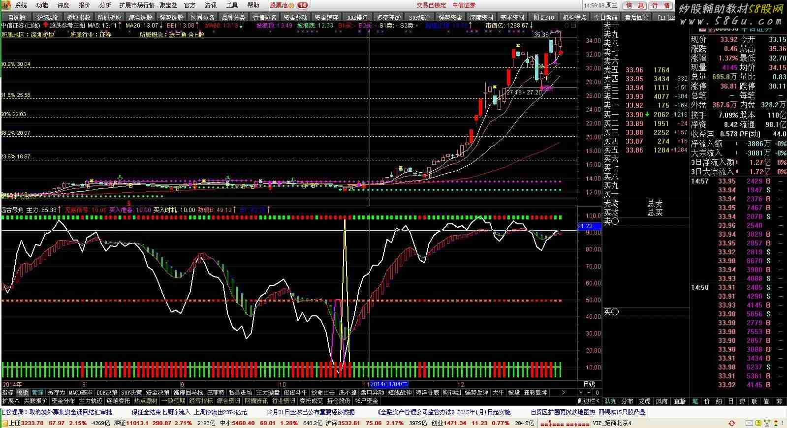Select the 势 tab in trades panel
This screenshot has width=787, height=428.
tap(742, 401)
